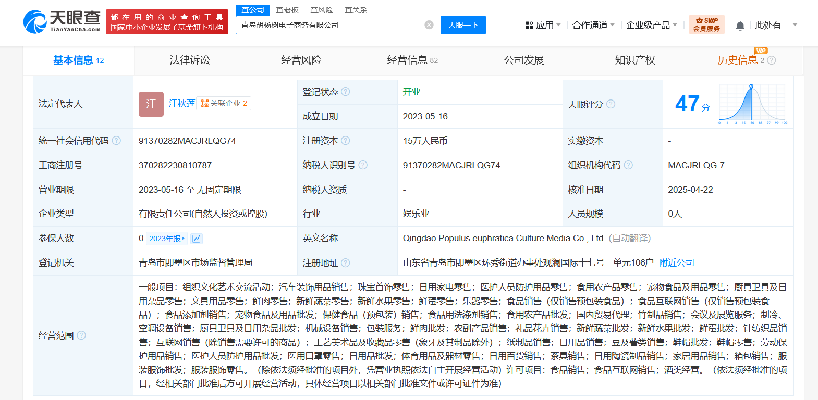Open the SVIP member service badge

[x=706, y=25]
